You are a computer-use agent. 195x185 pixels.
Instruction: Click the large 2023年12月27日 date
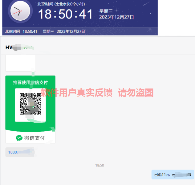tap(116, 17)
